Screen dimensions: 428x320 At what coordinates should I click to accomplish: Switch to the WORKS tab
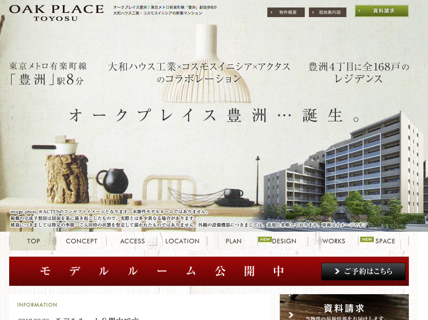coord(333,241)
